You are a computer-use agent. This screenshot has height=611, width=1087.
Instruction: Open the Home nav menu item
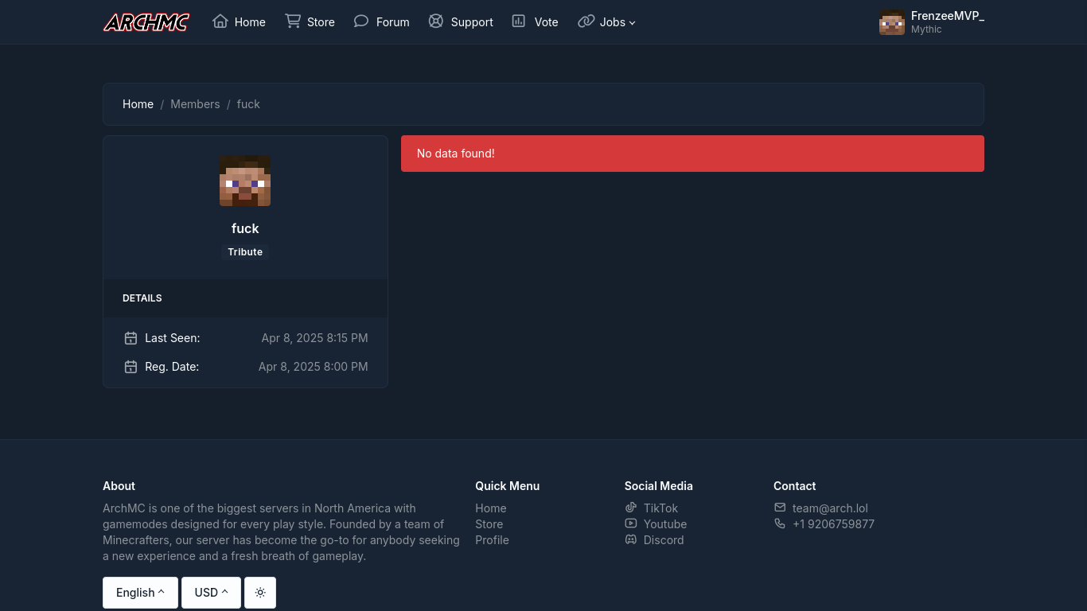pos(239,22)
